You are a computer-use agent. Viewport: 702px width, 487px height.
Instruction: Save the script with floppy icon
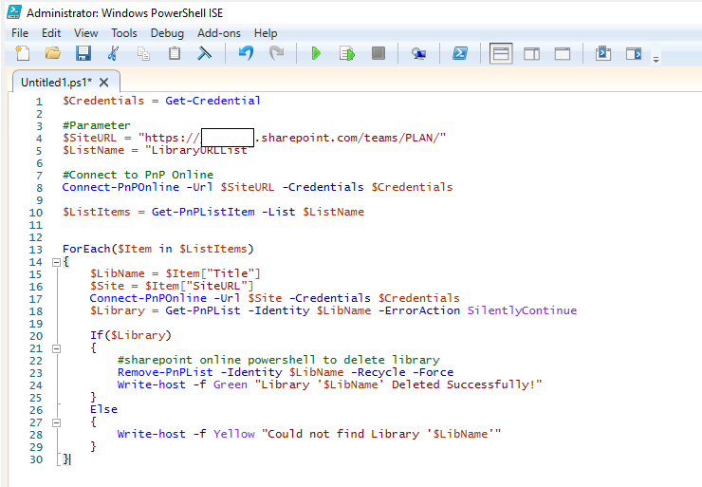[x=83, y=53]
